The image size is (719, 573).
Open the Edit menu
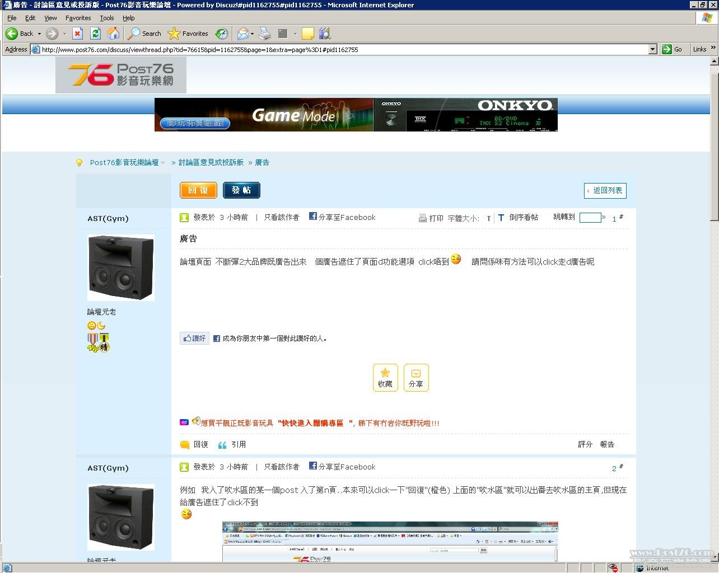pos(30,18)
